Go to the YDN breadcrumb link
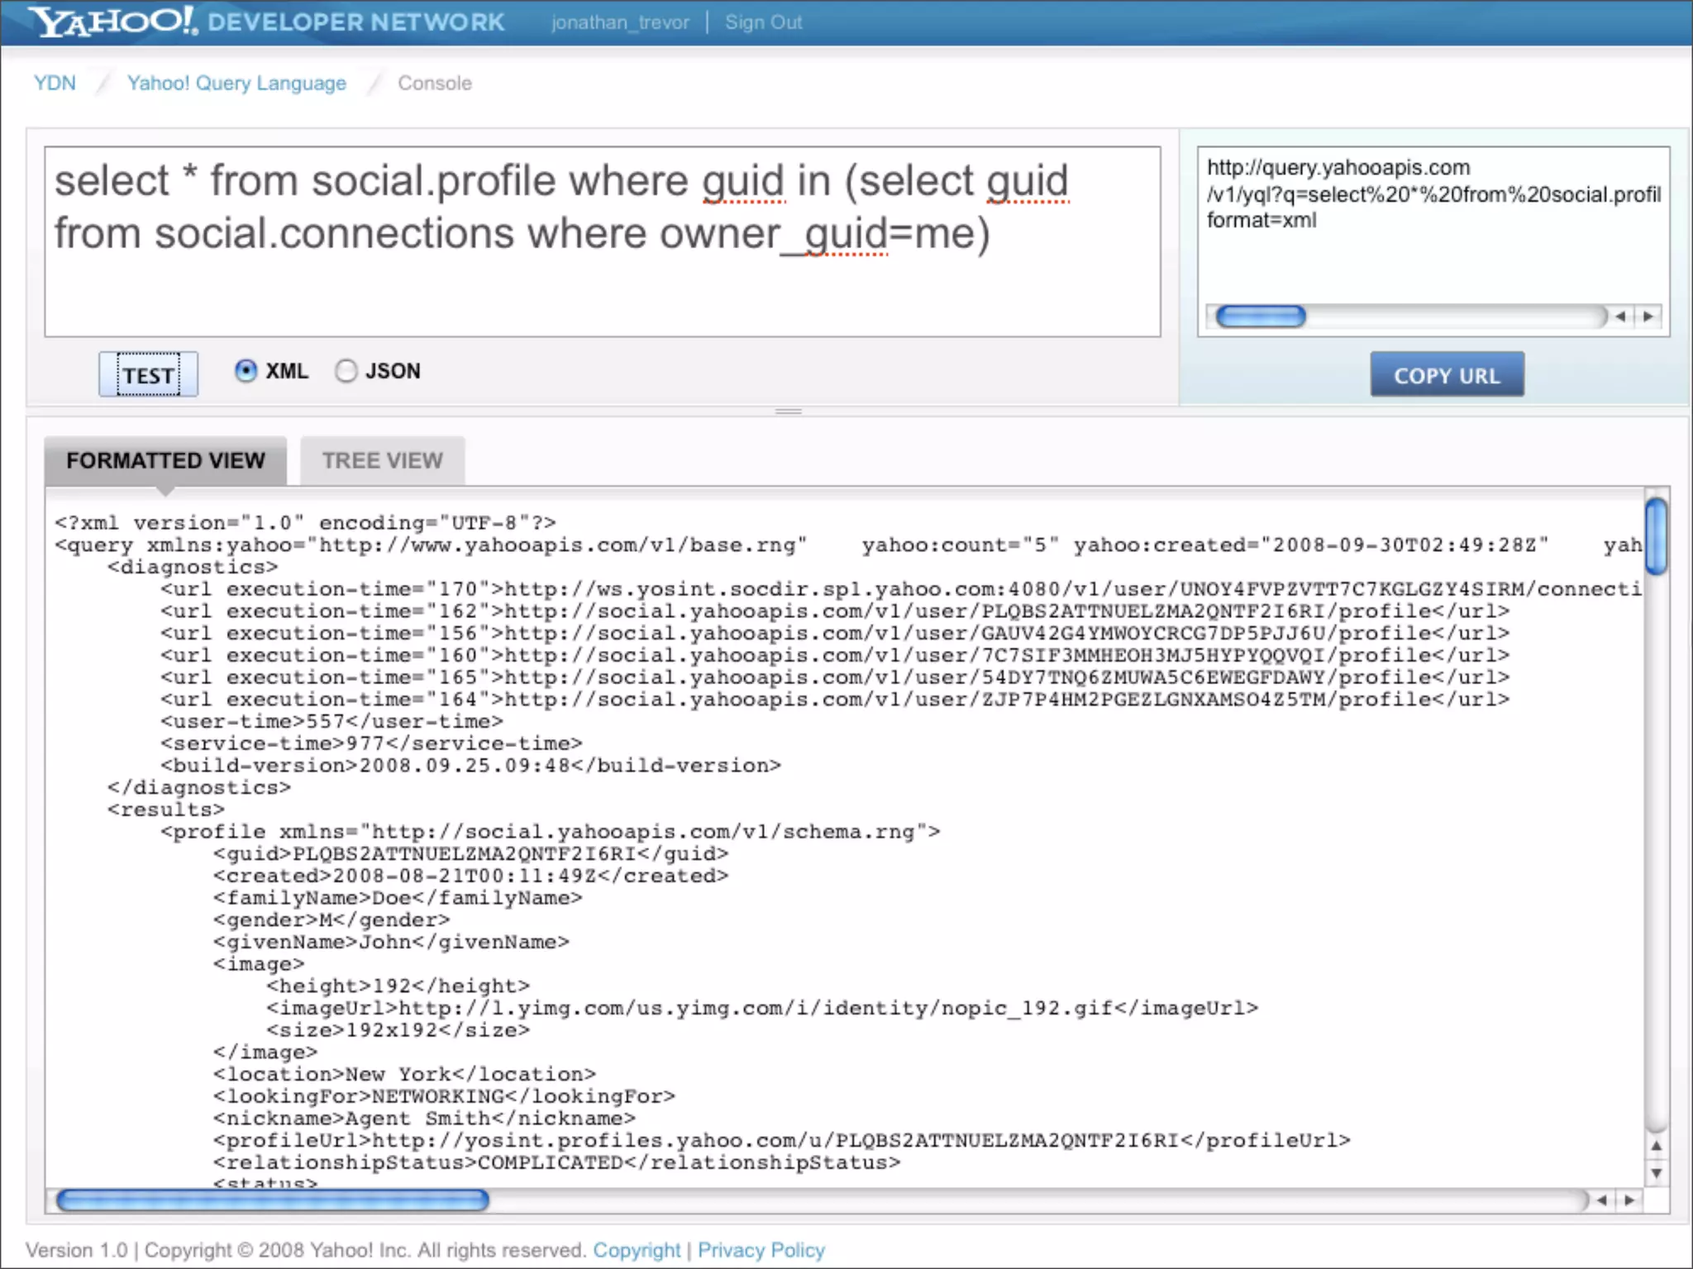Viewport: 1693px width, 1269px height. (55, 83)
